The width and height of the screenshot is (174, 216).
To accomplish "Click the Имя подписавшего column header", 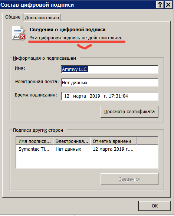I will coord(35,141).
